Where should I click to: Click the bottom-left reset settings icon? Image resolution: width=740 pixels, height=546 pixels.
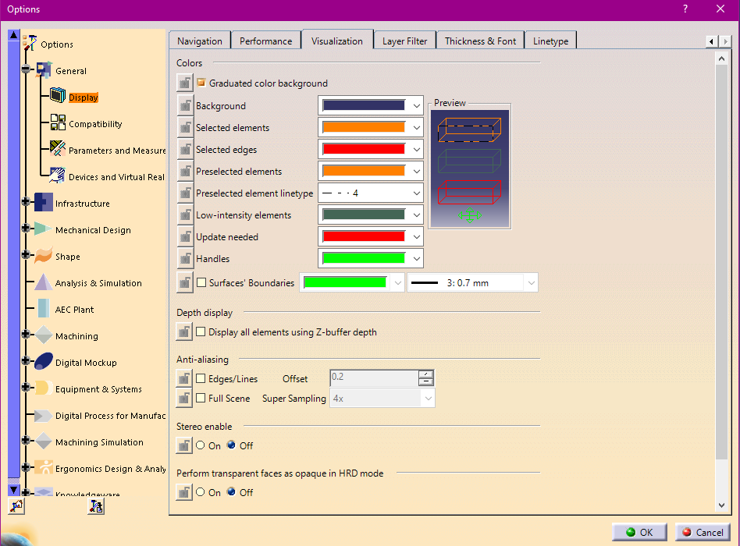[x=16, y=506]
